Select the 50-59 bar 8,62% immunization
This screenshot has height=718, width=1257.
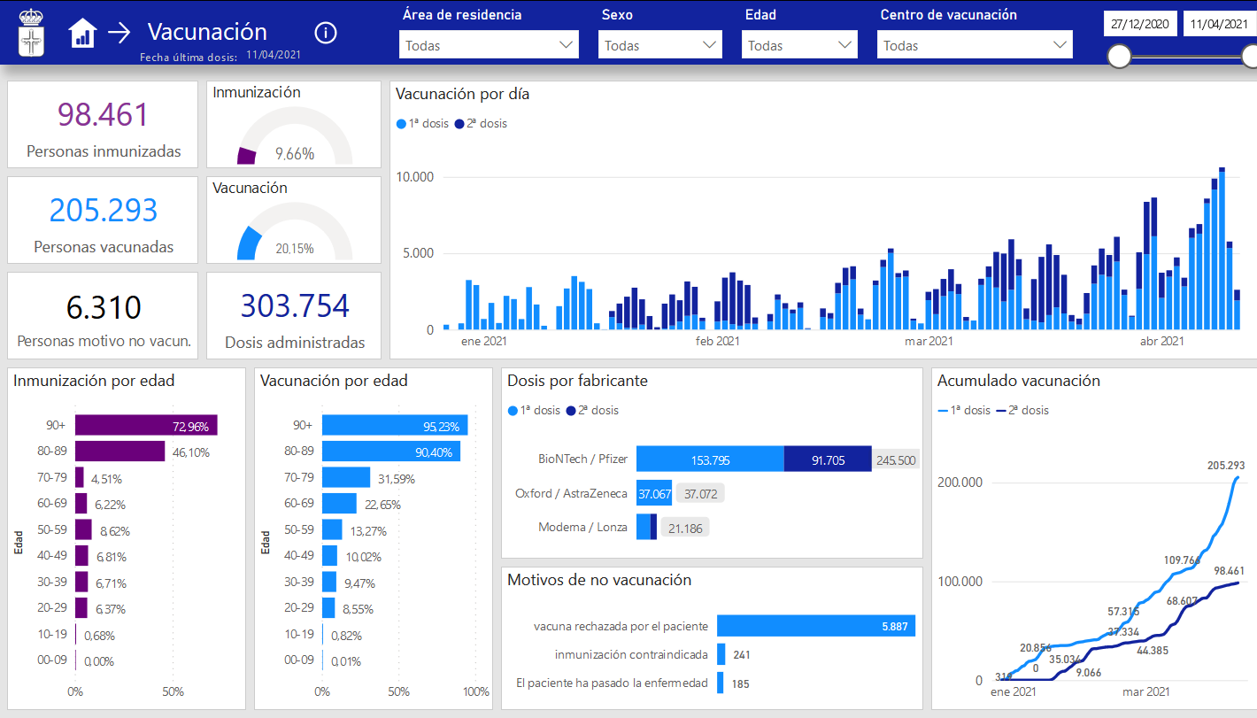tap(83, 529)
